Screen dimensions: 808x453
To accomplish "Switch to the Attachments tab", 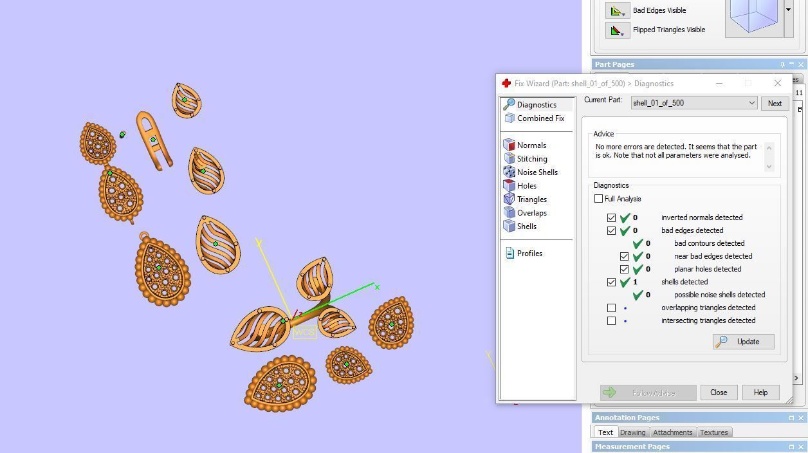I will [673, 432].
